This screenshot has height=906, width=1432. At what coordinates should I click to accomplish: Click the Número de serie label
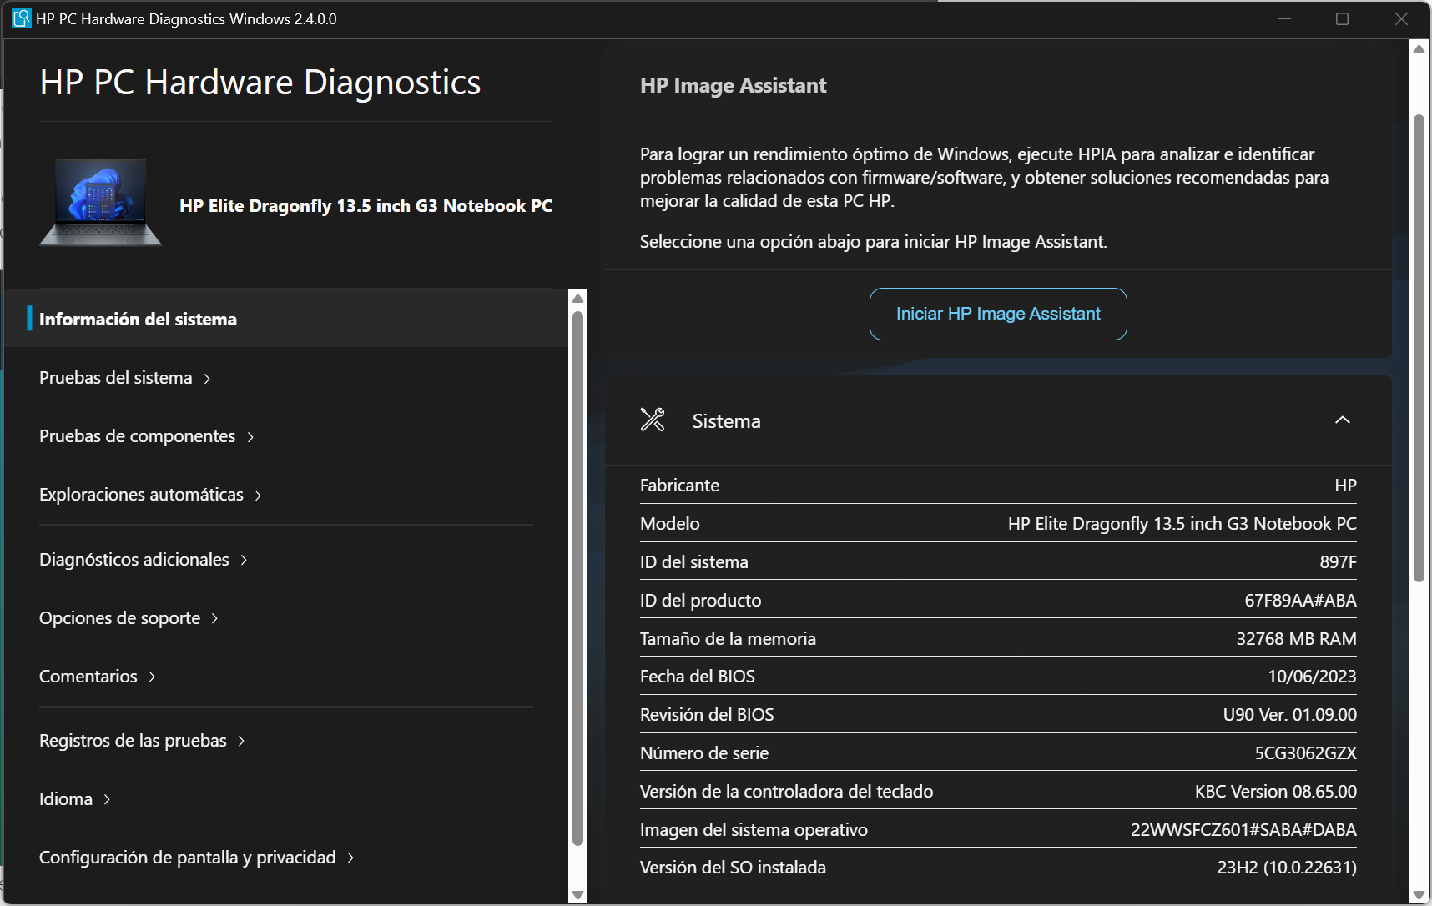click(x=704, y=753)
